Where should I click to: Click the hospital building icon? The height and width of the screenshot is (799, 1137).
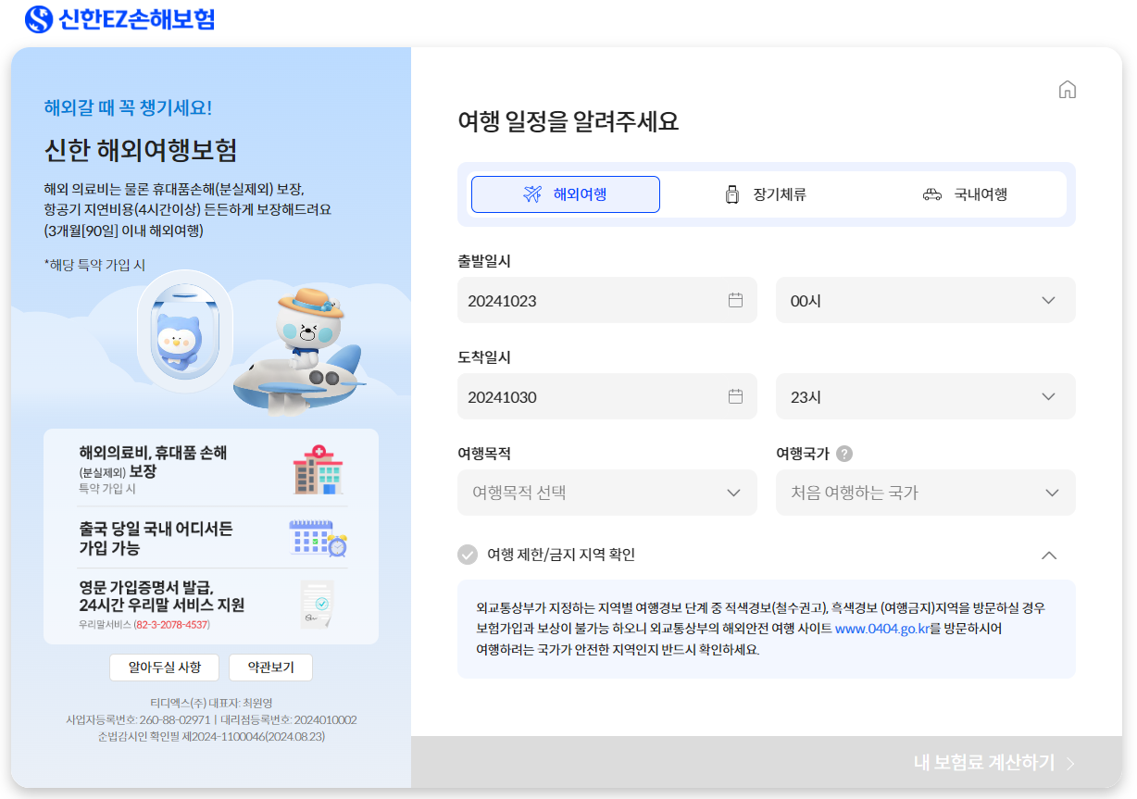pyautogui.click(x=319, y=468)
